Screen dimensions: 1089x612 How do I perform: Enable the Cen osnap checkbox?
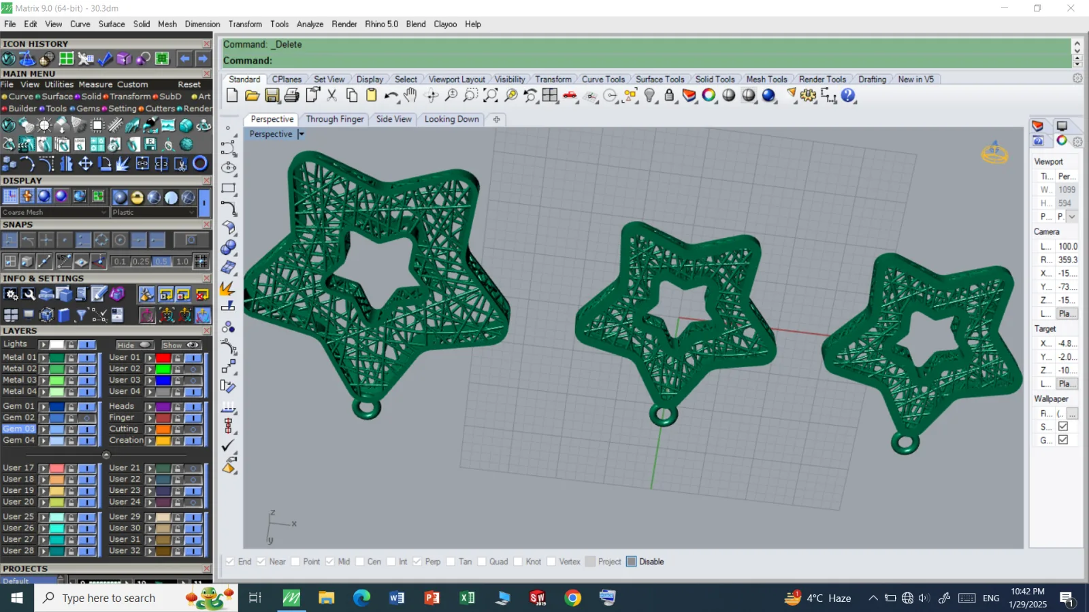point(359,562)
